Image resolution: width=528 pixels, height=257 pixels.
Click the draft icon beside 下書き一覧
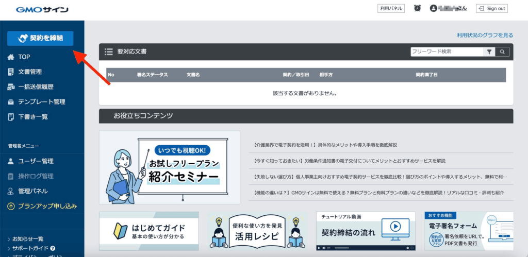pyautogui.click(x=11, y=117)
